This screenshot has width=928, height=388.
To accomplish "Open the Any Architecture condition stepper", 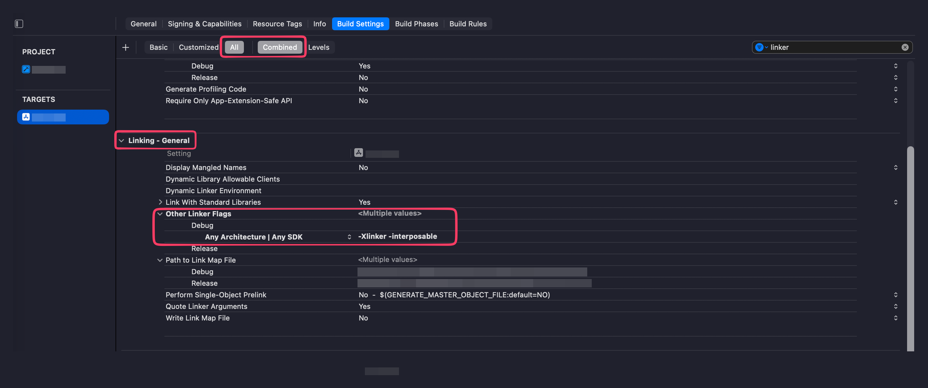I will coord(349,237).
